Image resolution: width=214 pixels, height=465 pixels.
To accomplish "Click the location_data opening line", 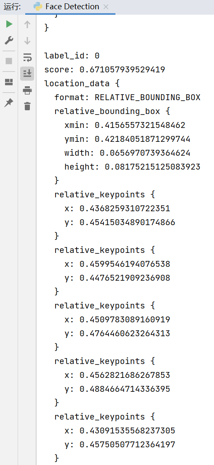I will (x=82, y=84).
